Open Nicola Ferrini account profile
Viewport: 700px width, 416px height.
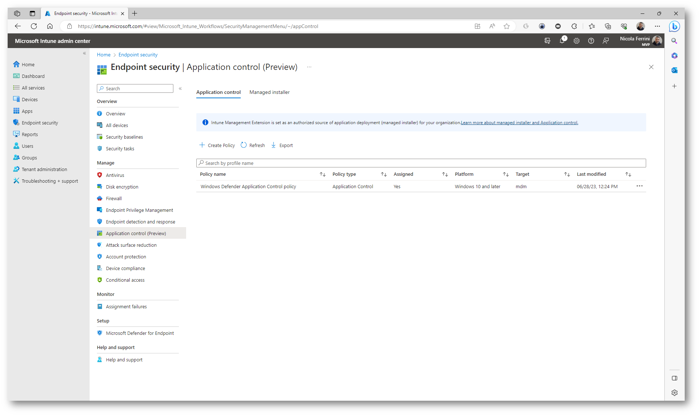pos(641,41)
